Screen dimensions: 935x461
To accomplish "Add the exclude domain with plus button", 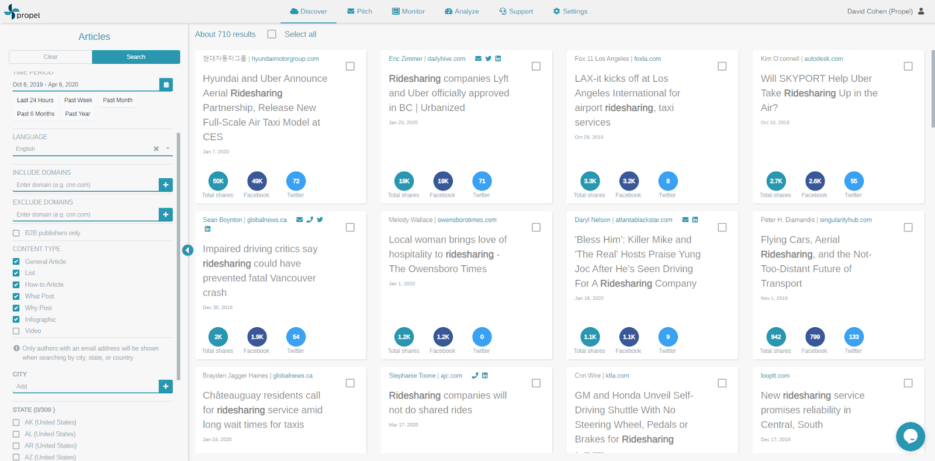I will point(166,215).
